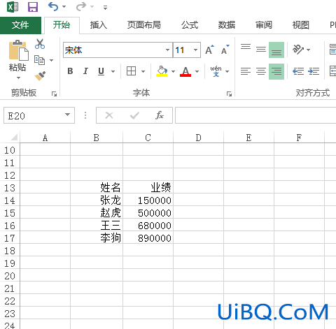336x329 pixels.
Task: Select the cell containing 张龙
Action: tap(97, 200)
